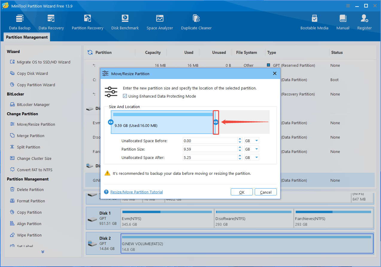Open unit dropdown for Unallocated Space After
Screen dimensions: 381x267
click(256, 157)
